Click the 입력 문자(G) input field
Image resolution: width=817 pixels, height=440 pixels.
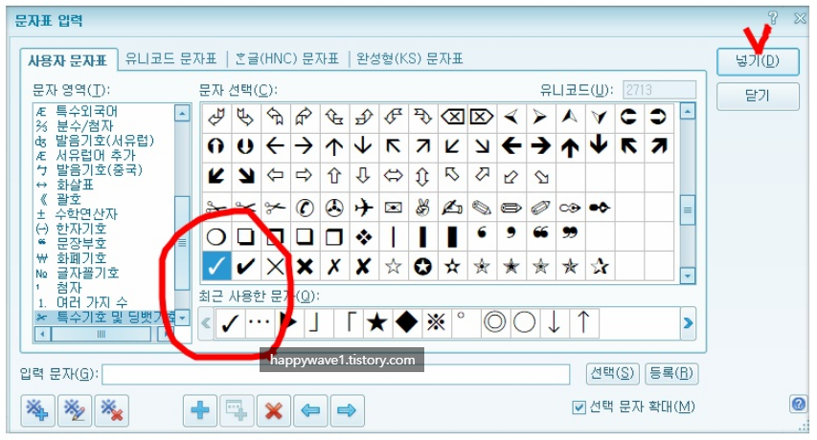(335, 374)
